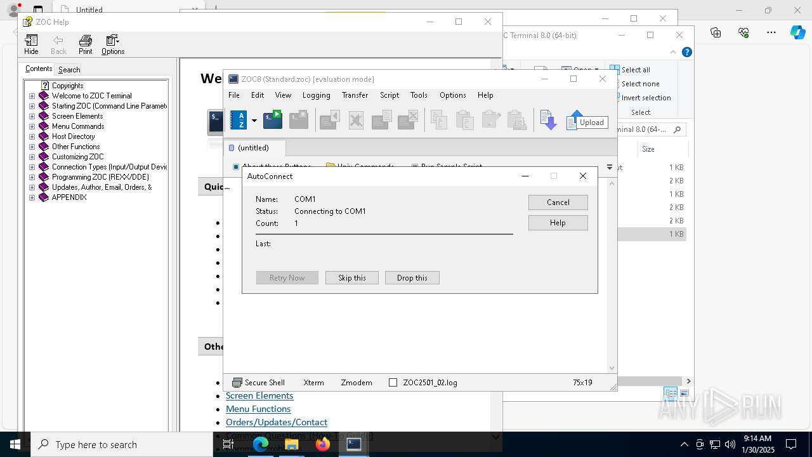Click the Type here to search box
The height and width of the screenshot is (457, 812).
pos(122,444)
